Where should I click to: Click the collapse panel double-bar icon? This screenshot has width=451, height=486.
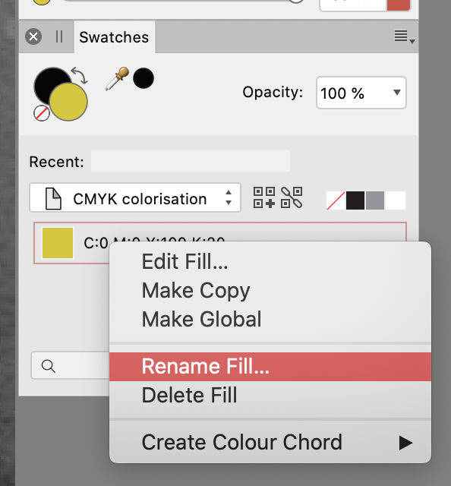pyautogui.click(x=59, y=36)
